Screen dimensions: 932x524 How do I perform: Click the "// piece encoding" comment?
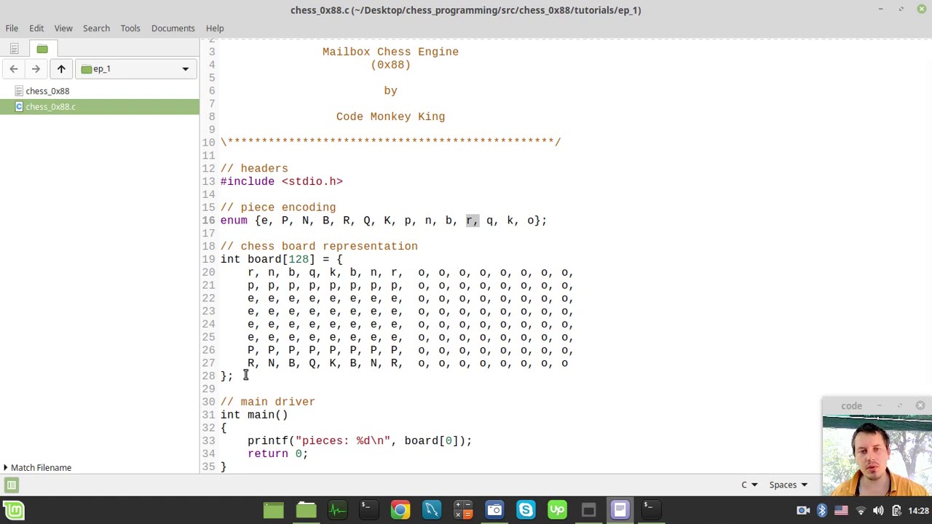click(278, 207)
